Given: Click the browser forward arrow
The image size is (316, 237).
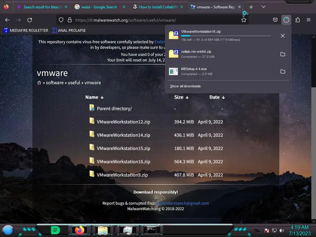Looking at the screenshot, I should [x=19, y=20].
